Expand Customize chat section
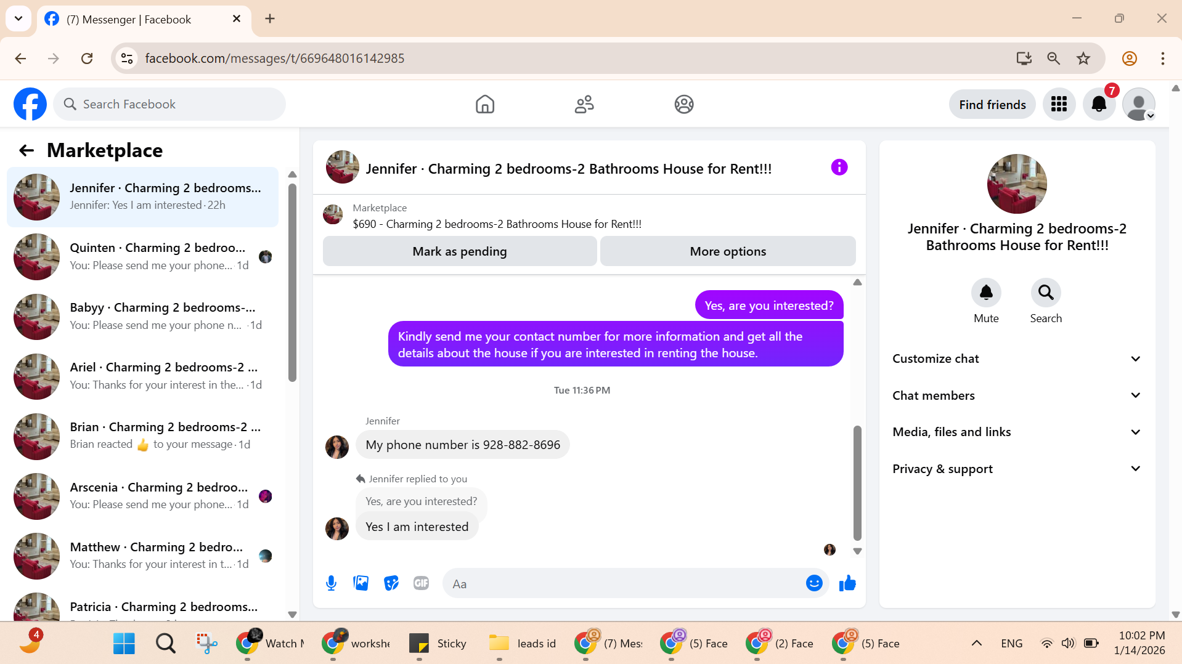 pyautogui.click(x=1017, y=358)
